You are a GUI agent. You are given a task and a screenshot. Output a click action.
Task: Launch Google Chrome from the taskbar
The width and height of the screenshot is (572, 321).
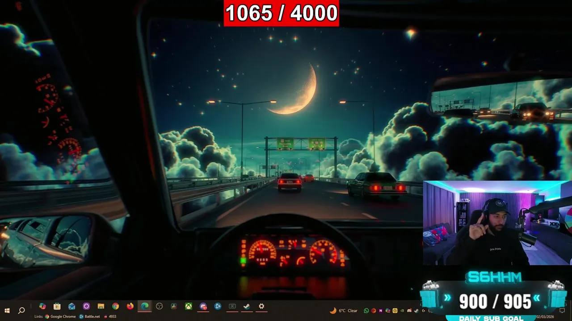point(115,306)
